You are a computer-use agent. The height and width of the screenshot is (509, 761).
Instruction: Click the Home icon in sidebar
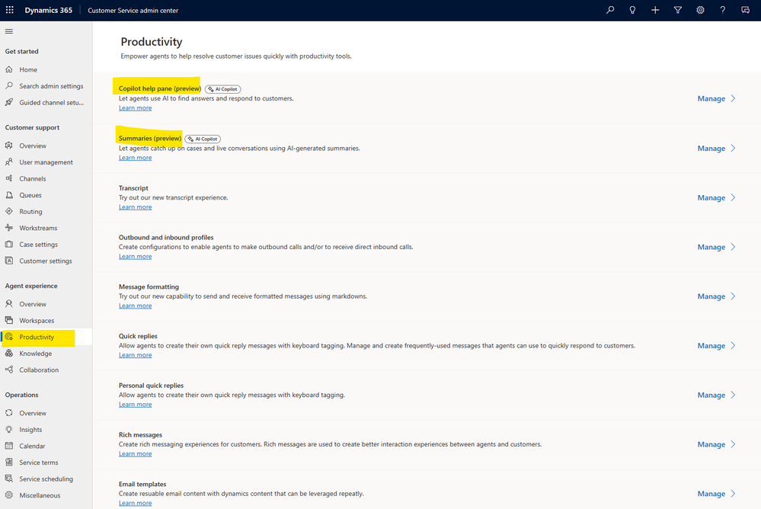click(8, 69)
